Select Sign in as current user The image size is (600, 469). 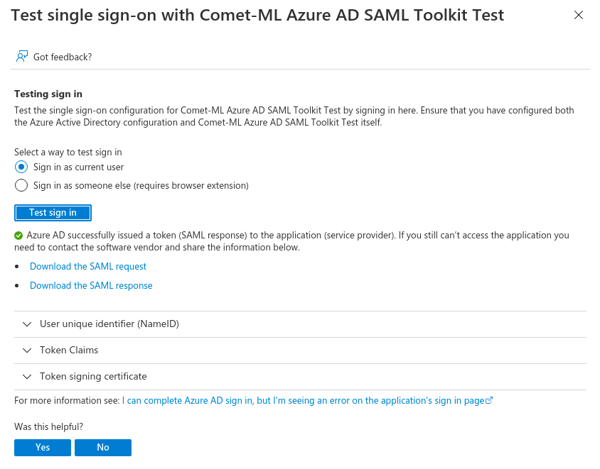coord(21,167)
